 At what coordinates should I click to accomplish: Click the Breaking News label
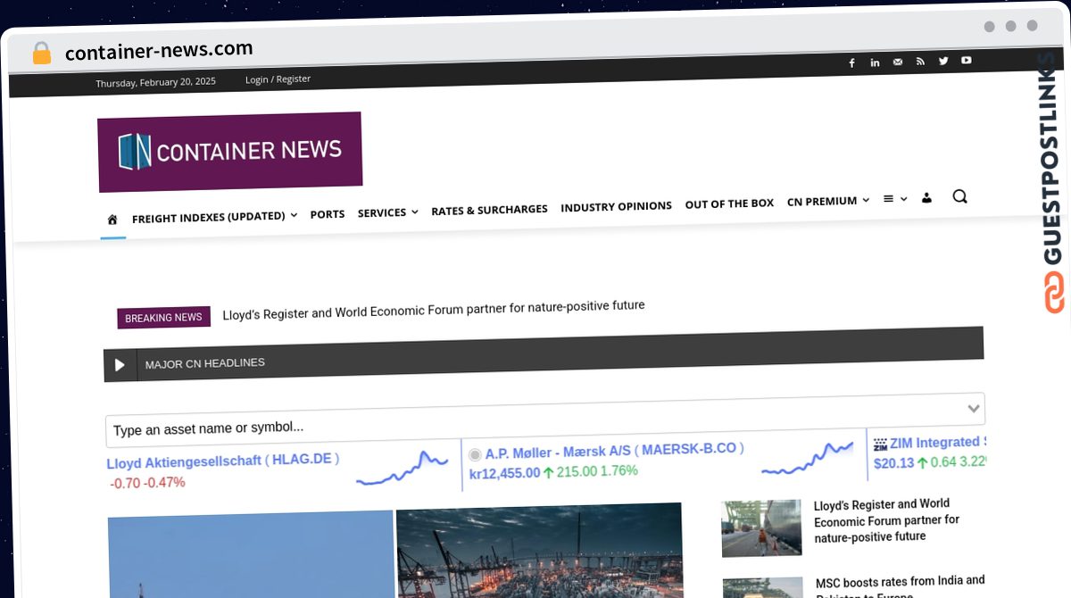click(x=163, y=318)
